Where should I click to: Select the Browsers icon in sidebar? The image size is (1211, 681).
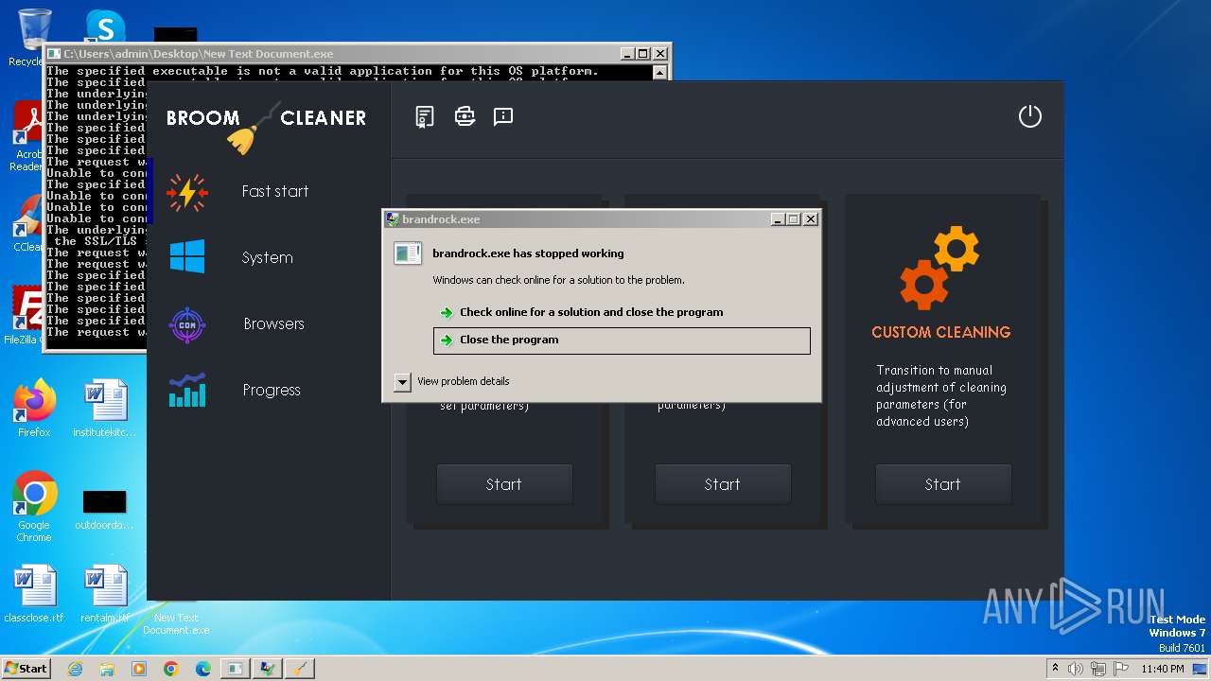[x=187, y=324]
